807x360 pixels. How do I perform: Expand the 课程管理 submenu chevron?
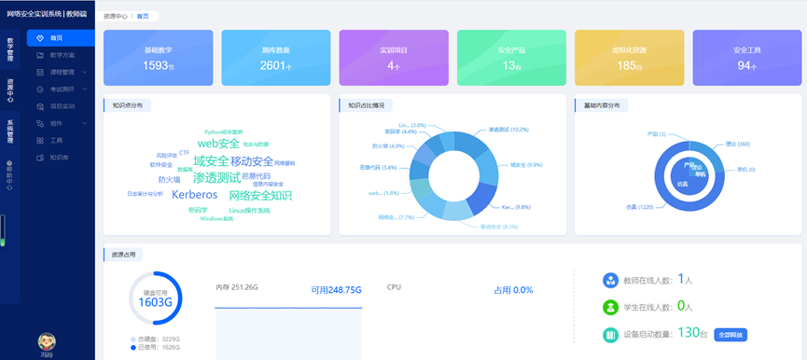(84, 73)
